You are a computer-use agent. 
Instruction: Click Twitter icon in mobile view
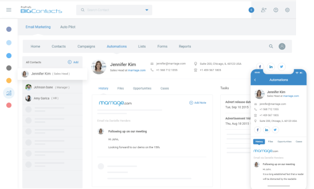[275, 130]
